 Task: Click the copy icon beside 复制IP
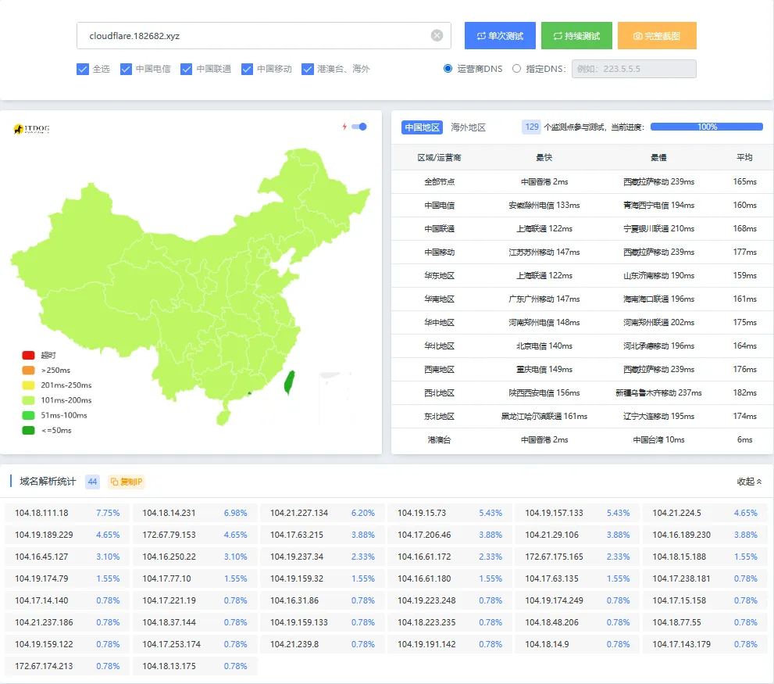pos(114,482)
